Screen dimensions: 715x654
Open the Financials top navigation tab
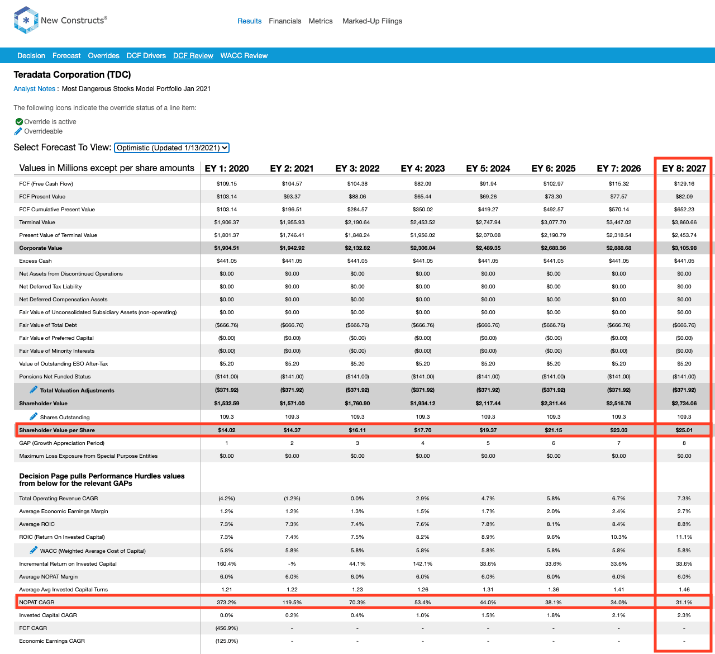pyautogui.click(x=285, y=21)
